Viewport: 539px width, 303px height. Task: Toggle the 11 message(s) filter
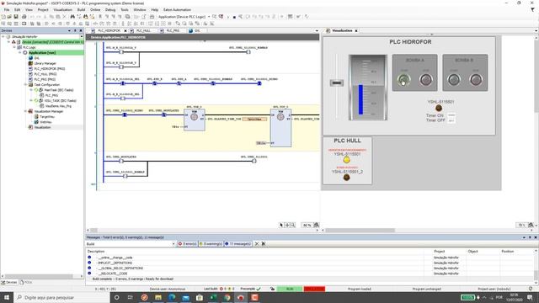coord(237,244)
